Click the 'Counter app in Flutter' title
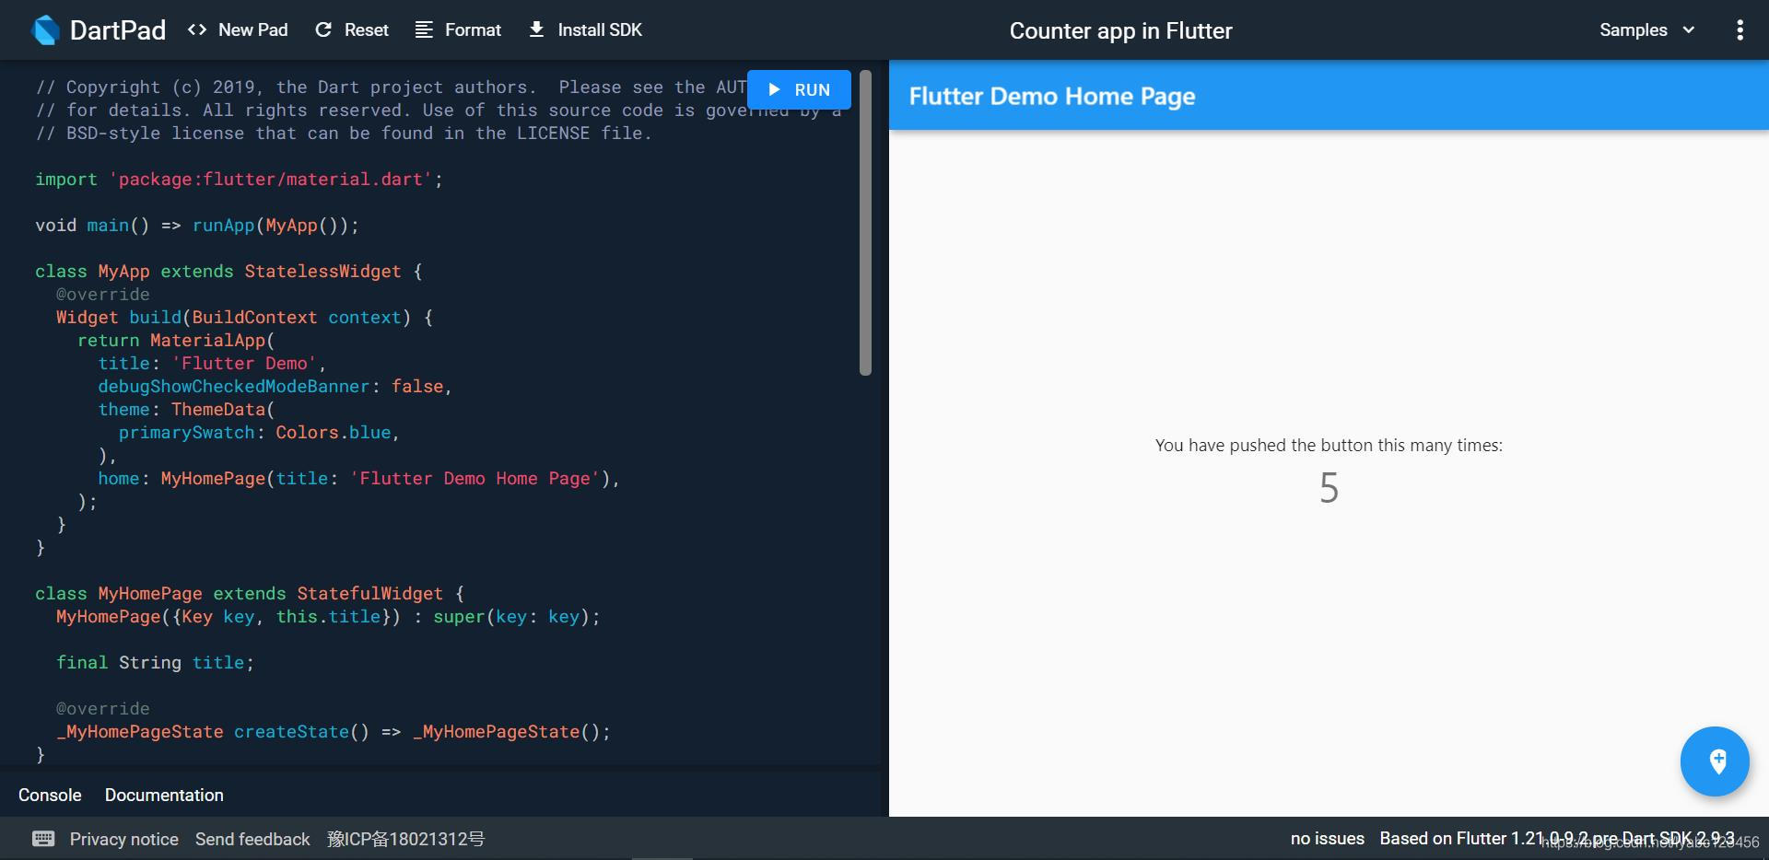 pyautogui.click(x=1120, y=30)
